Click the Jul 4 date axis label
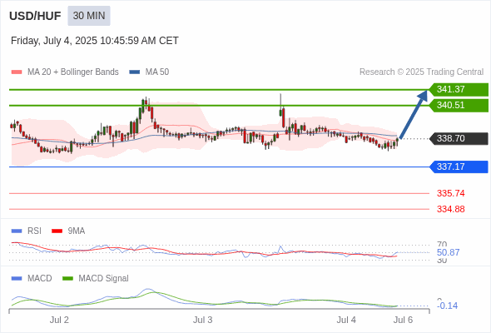 tap(346, 320)
